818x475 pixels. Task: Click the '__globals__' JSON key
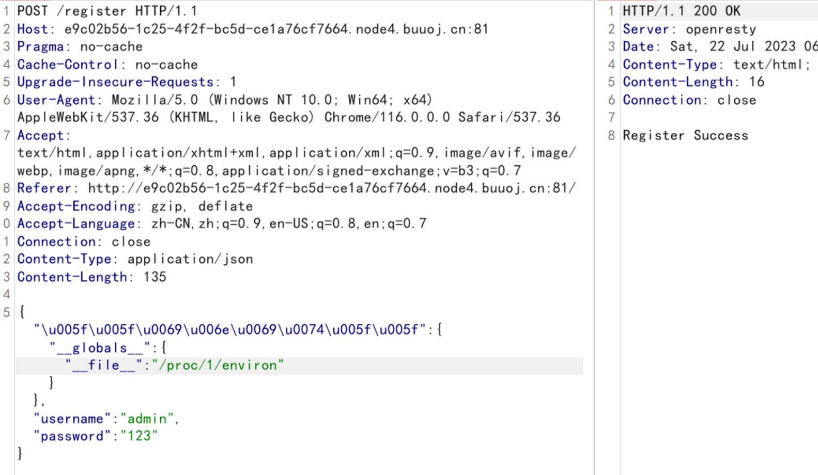coord(100,347)
